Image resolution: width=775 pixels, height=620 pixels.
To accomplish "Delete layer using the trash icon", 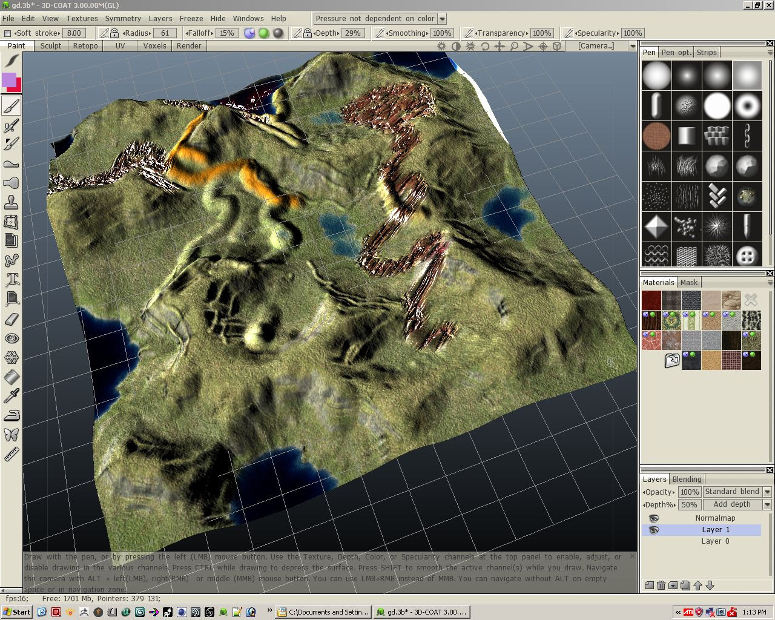I will coord(661,585).
